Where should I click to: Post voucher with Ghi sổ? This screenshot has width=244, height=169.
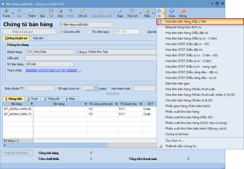[82, 13]
